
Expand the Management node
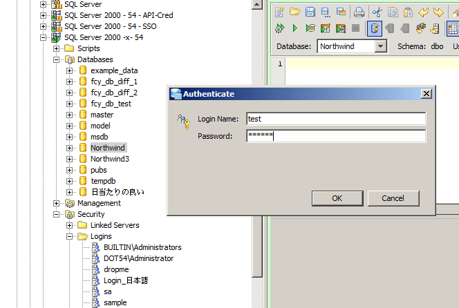click(56, 203)
